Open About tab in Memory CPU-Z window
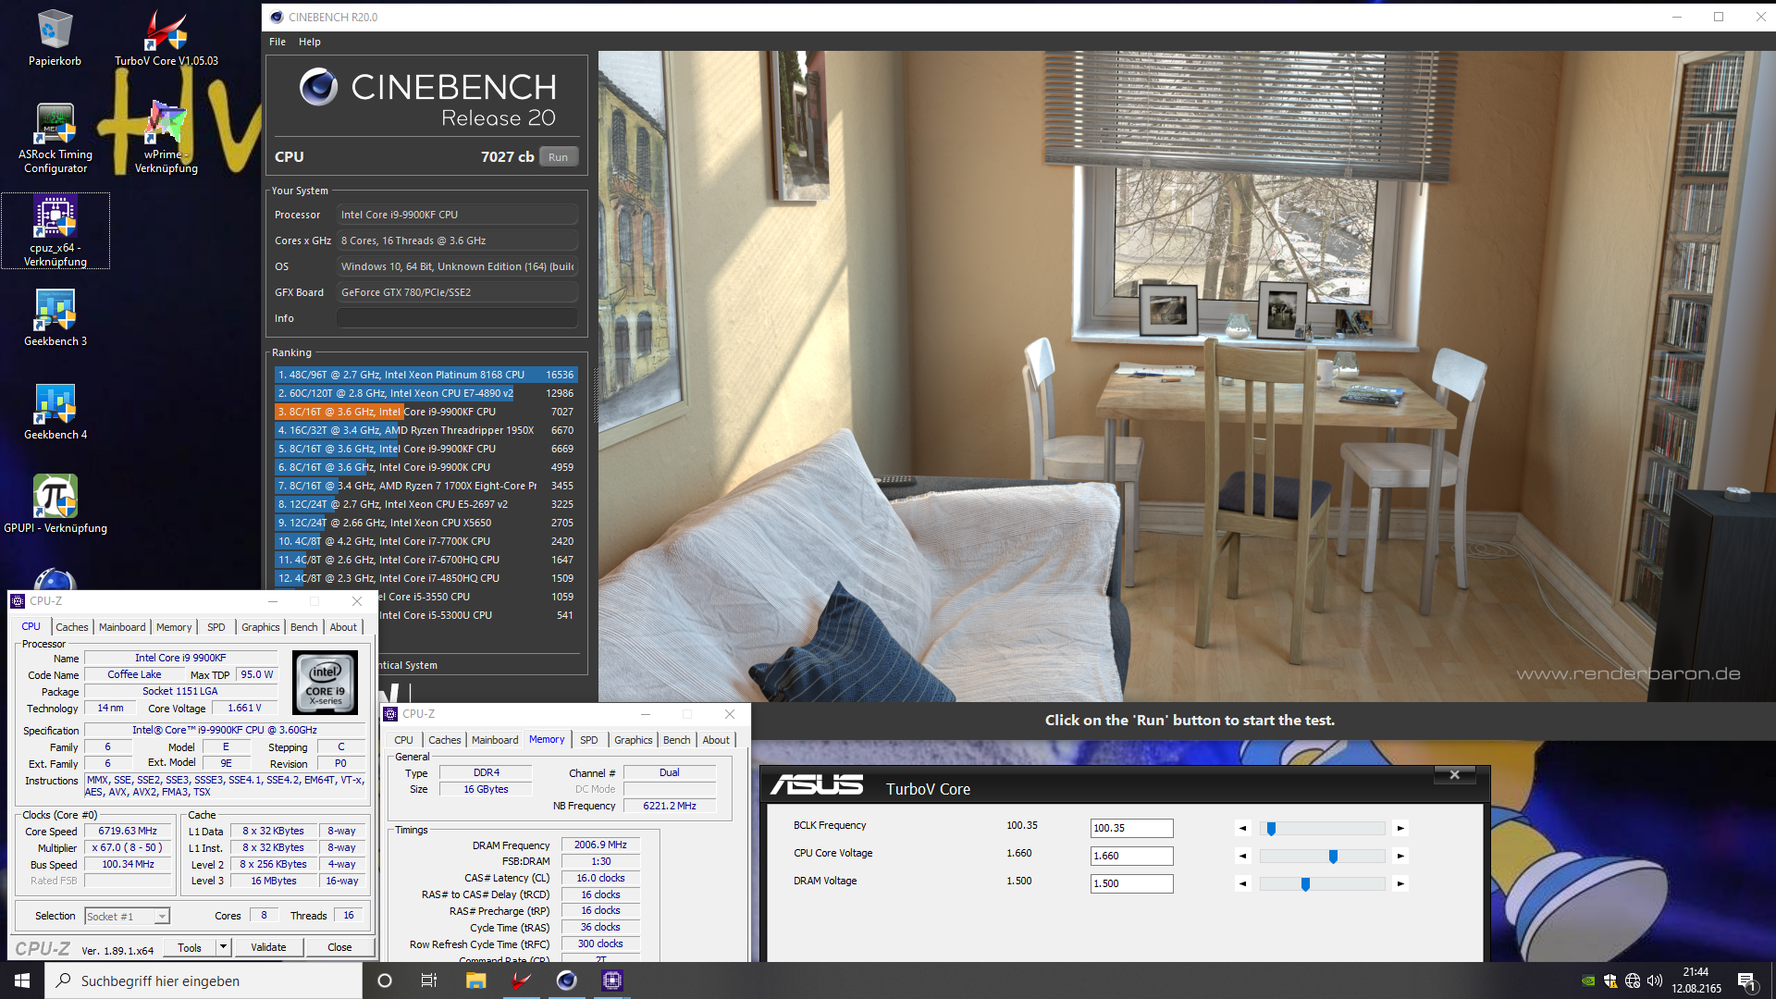This screenshot has width=1776, height=999. coord(716,740)
